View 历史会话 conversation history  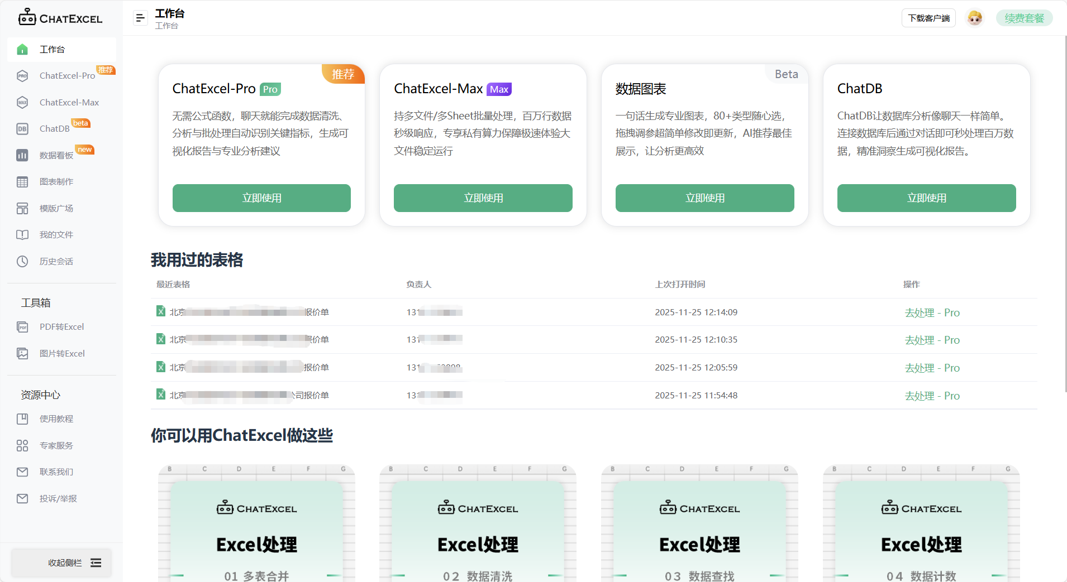(x=56, y=261)
